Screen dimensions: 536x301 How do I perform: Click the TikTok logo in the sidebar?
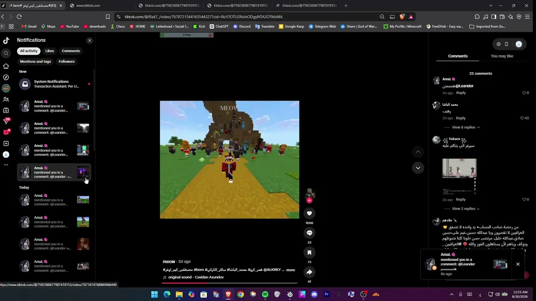pyautogui.click(x=6, y=41)
